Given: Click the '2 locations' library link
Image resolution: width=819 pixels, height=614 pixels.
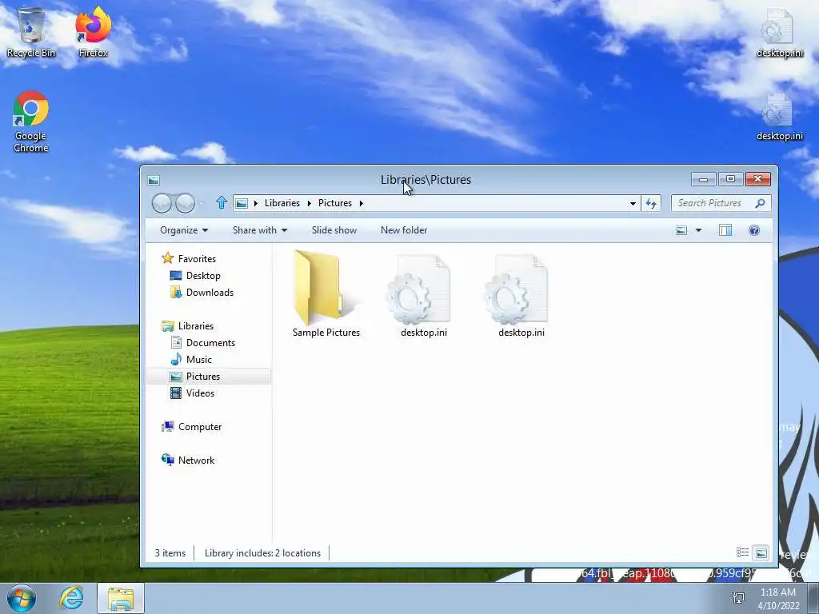Looking at the screenshot, I should pyautogui.click(x=298, y=553).
